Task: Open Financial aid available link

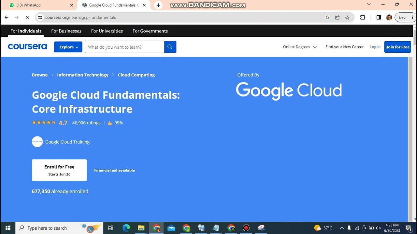Action: (x=114, y=170)
